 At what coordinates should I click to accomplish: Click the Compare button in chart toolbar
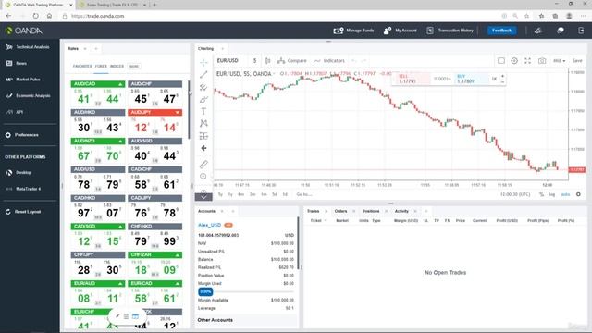(292, 61)
